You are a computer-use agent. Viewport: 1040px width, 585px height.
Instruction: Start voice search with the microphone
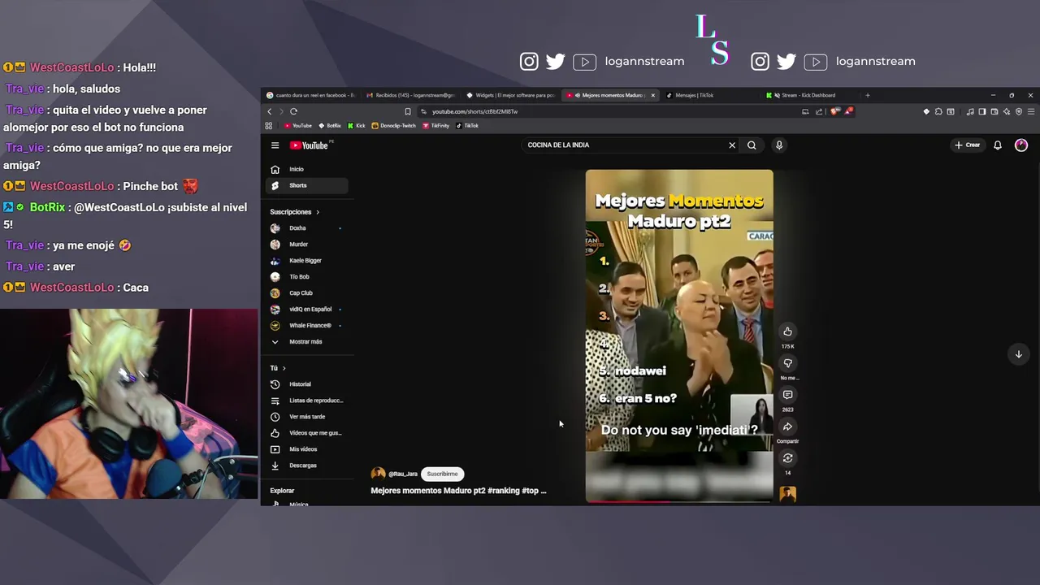coord(779,145)
